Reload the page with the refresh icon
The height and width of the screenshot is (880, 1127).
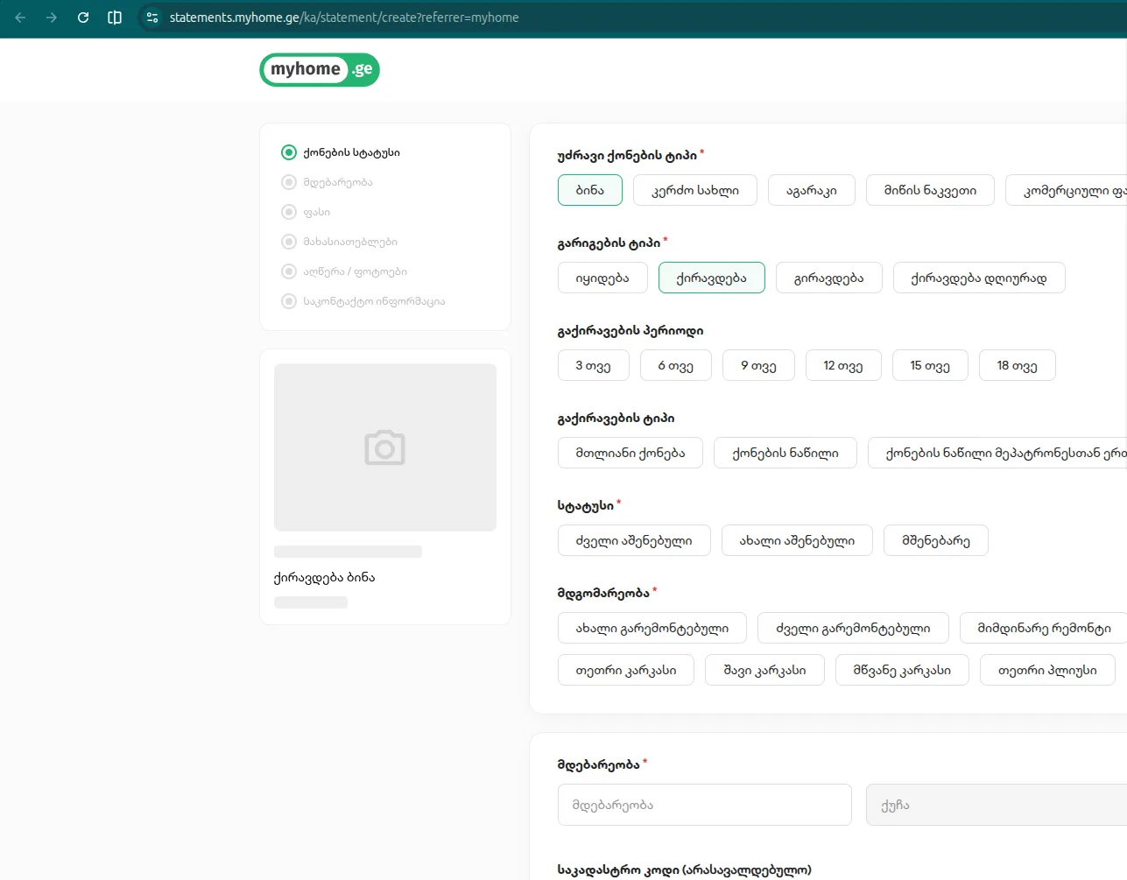83,18
